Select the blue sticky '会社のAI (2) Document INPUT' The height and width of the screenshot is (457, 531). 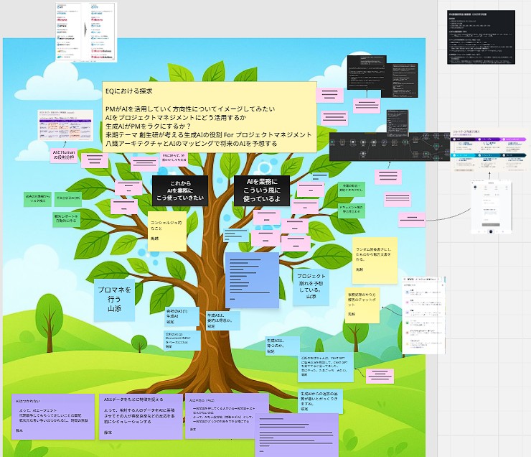(182, 341)
